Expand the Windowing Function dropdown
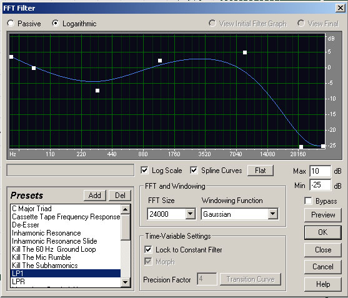The width and height of the screenshot is (348, 298). pyautogui.click(x=273, y=214)
